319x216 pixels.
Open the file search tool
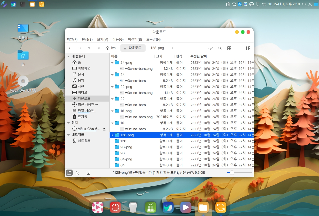click(x=220, y=48)
